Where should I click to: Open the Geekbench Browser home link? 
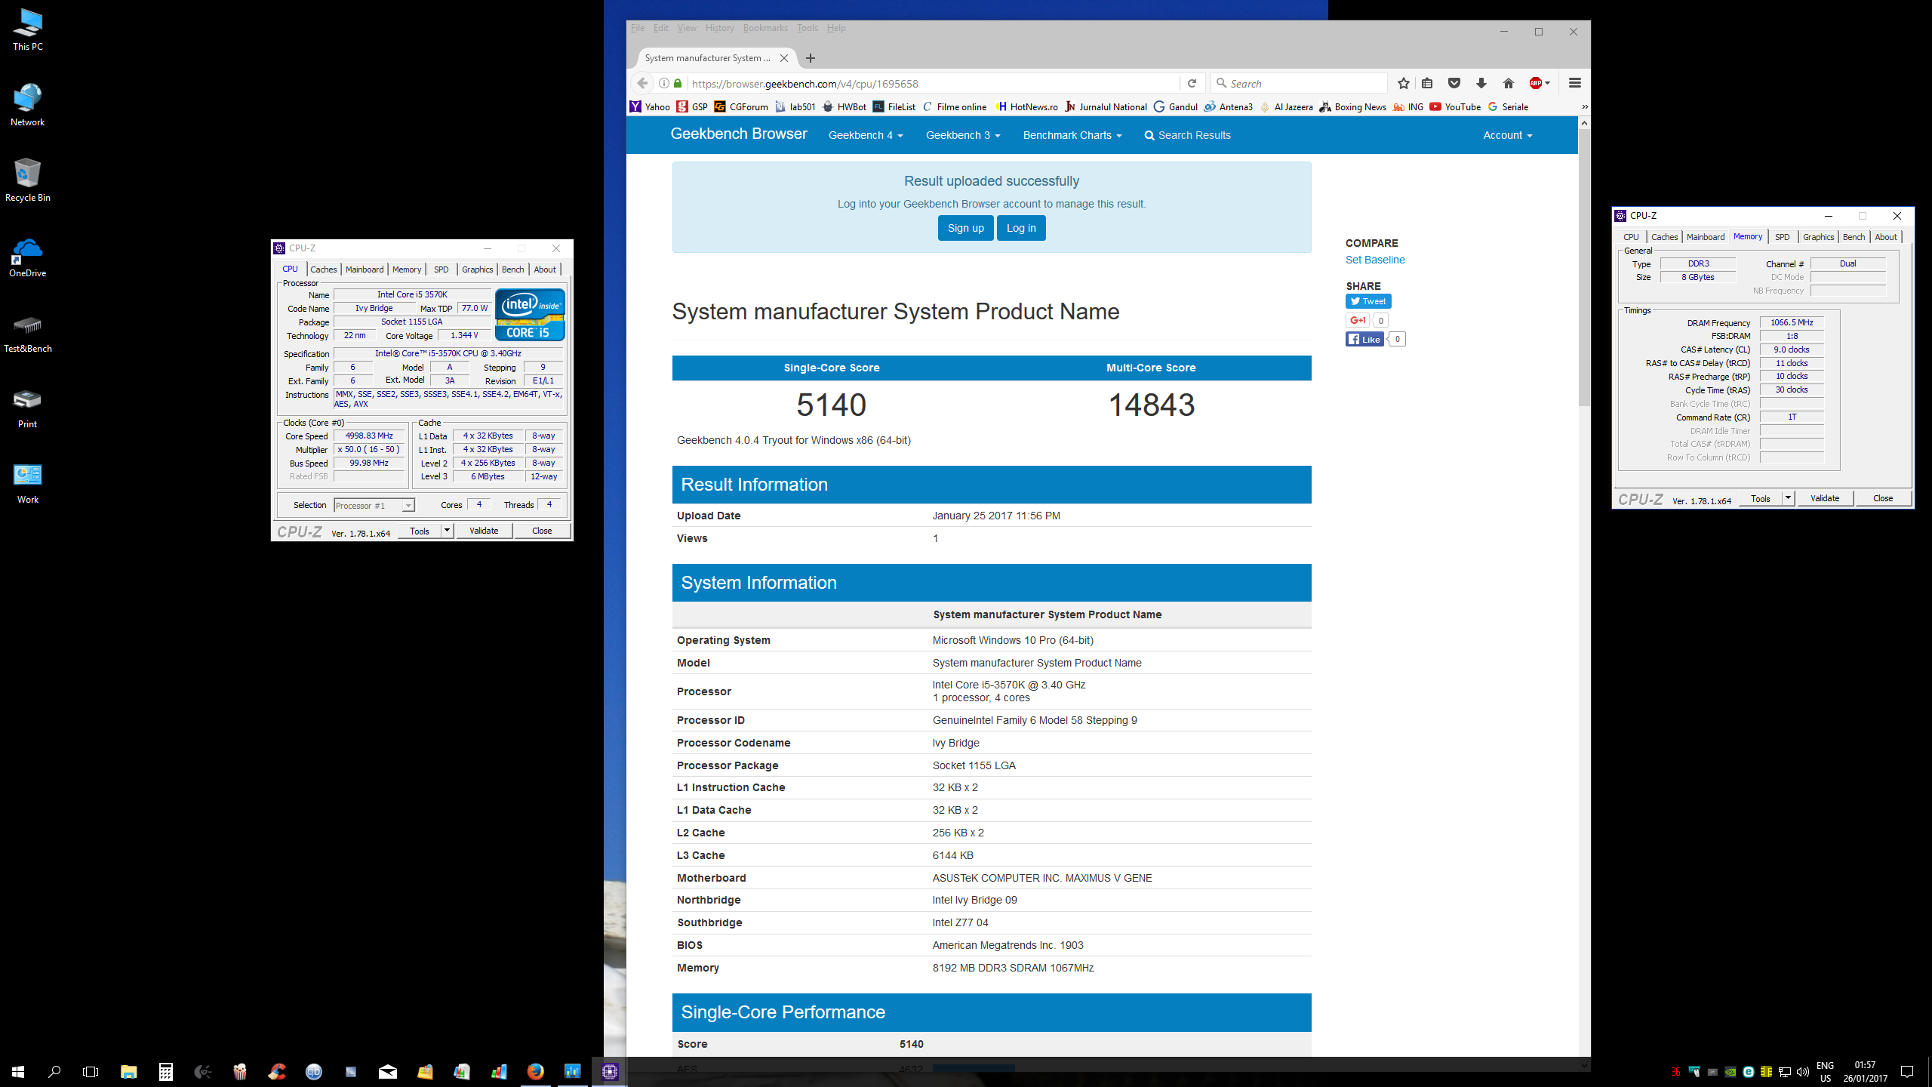tap(739, 134)
